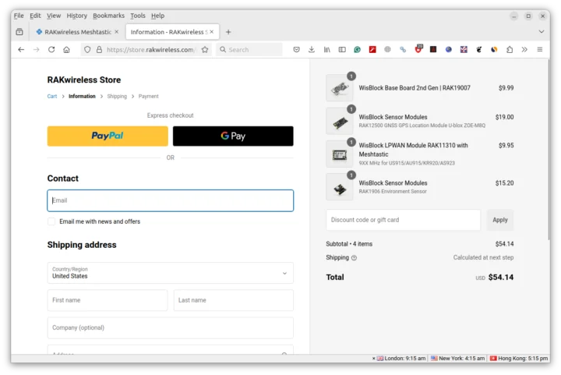561x375 pixels.
Task: Go to the browser home page
Action: pos(66,49)
